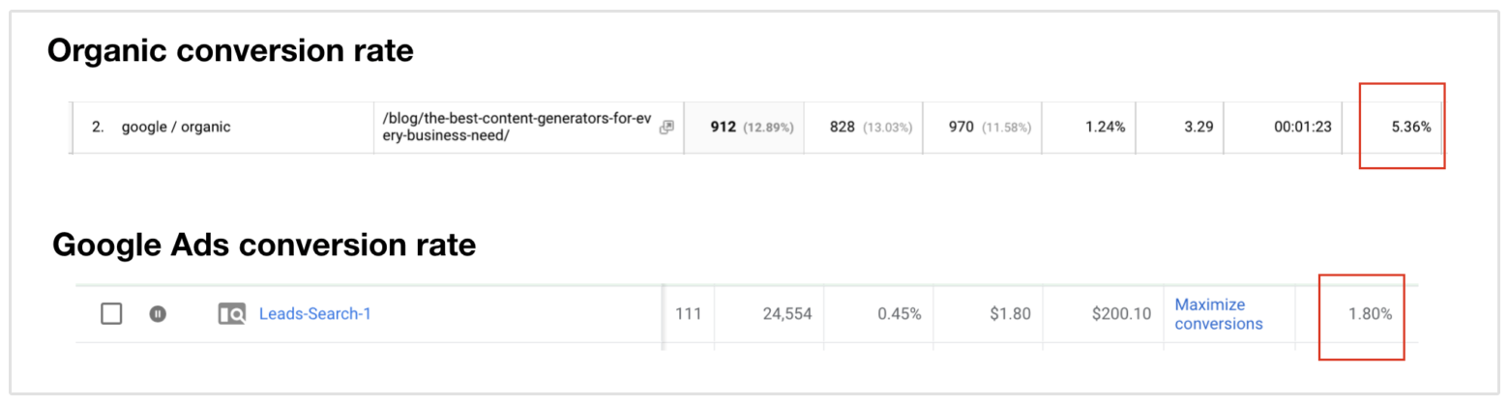Click the Organic conversion rate heading
This screenshot has width=1509, height=406.
tap(230, 51)
